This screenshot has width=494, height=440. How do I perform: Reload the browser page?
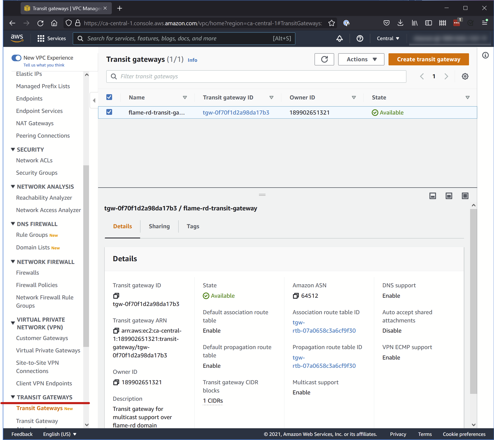40,23
